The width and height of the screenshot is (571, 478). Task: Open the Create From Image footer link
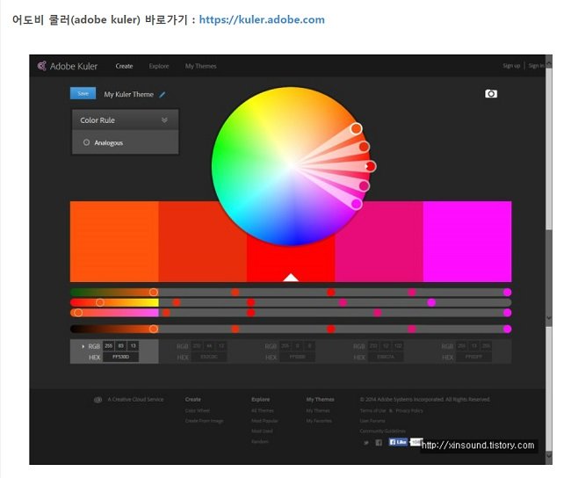pos(205,421)
